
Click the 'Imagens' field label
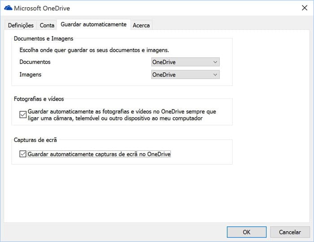[31, 75]
